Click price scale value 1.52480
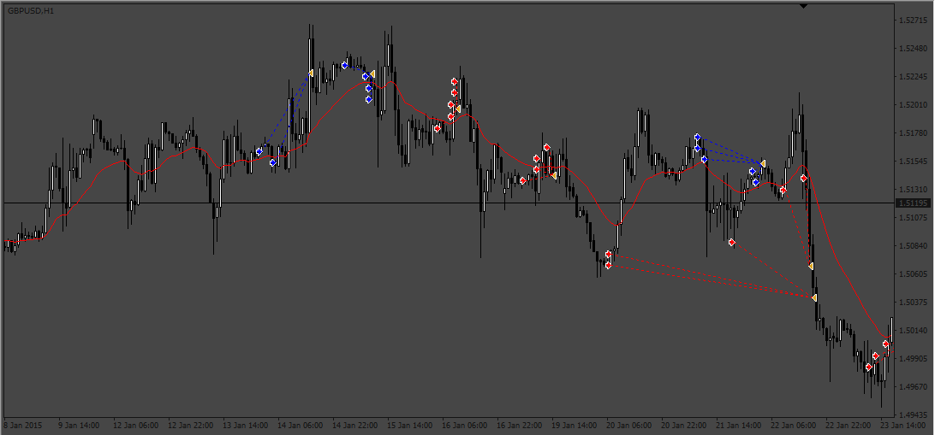935x435 pixels. (914, 49)
